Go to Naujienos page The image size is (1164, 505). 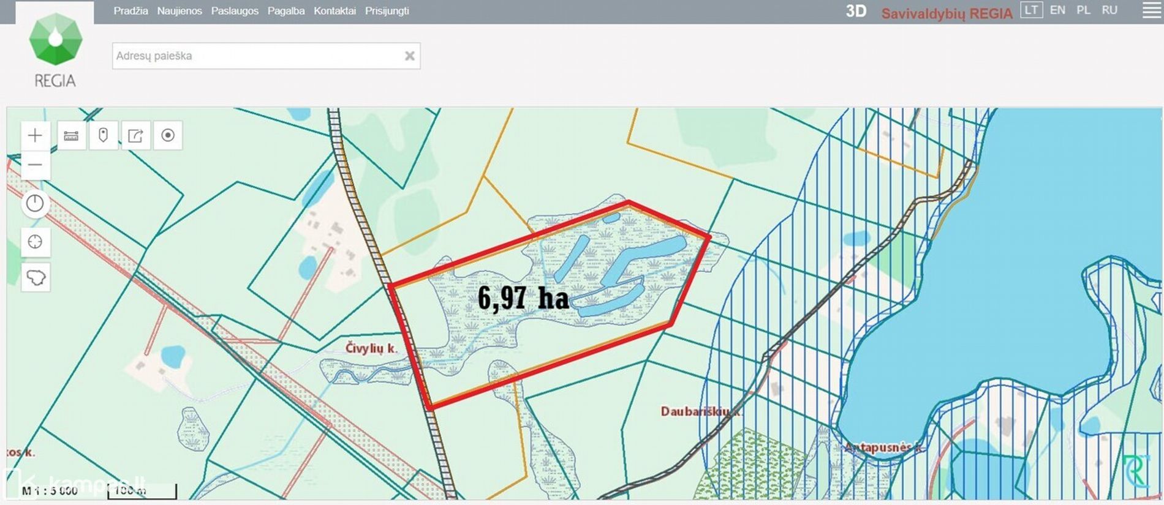180,11
